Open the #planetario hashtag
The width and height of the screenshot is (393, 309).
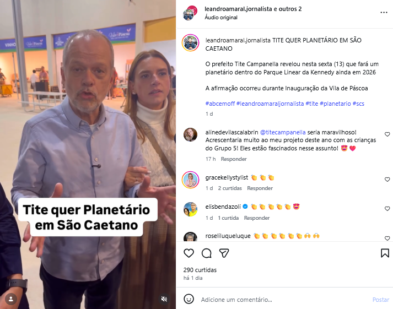coord(335,104)
